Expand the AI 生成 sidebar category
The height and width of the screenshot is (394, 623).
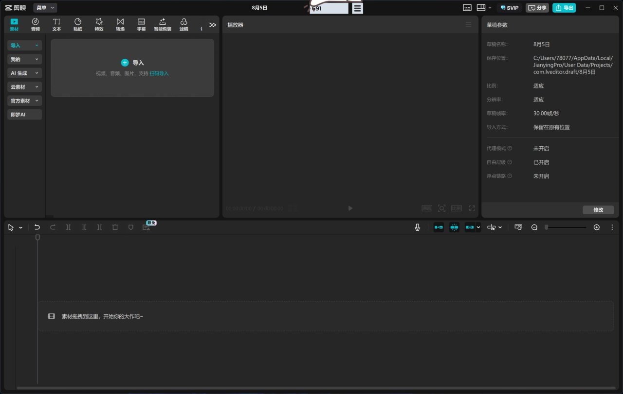(x=24, y=73)
